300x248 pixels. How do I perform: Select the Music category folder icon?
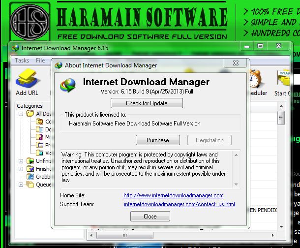click(x=40, y=137)
